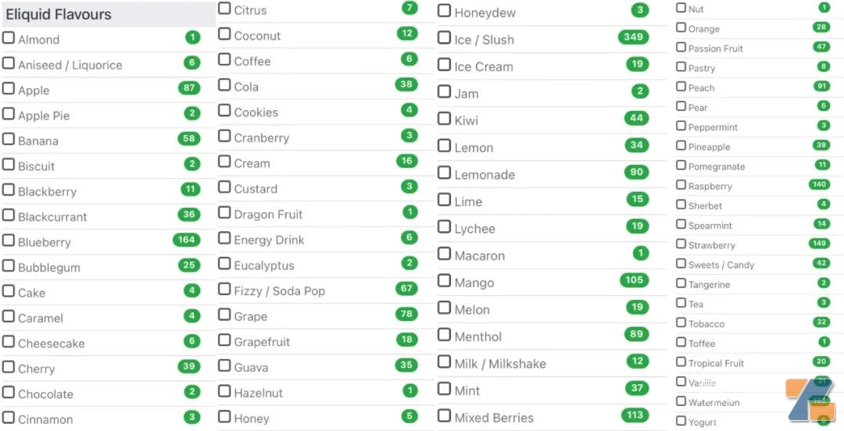Tick the Almond flavour checkbox
This screenshot has height=431, width=844.
9,37
